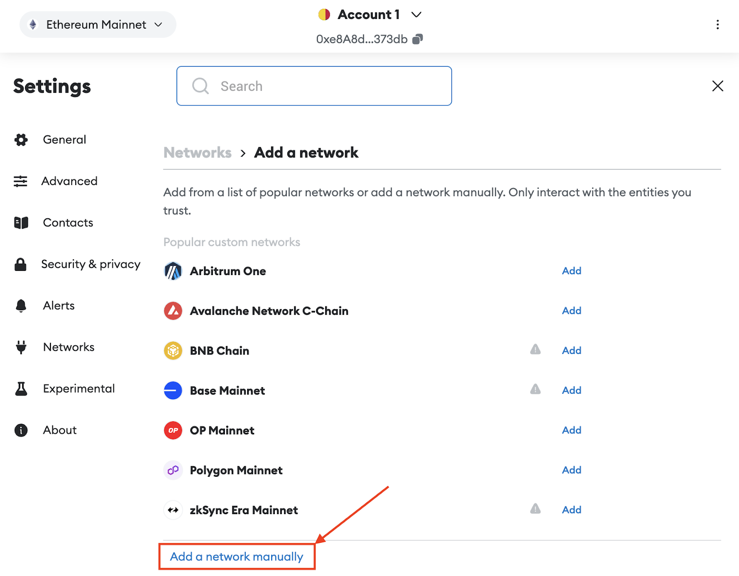
Task: Click the Ethereum diamond logo icon
Action: click(x=33, y=24)
